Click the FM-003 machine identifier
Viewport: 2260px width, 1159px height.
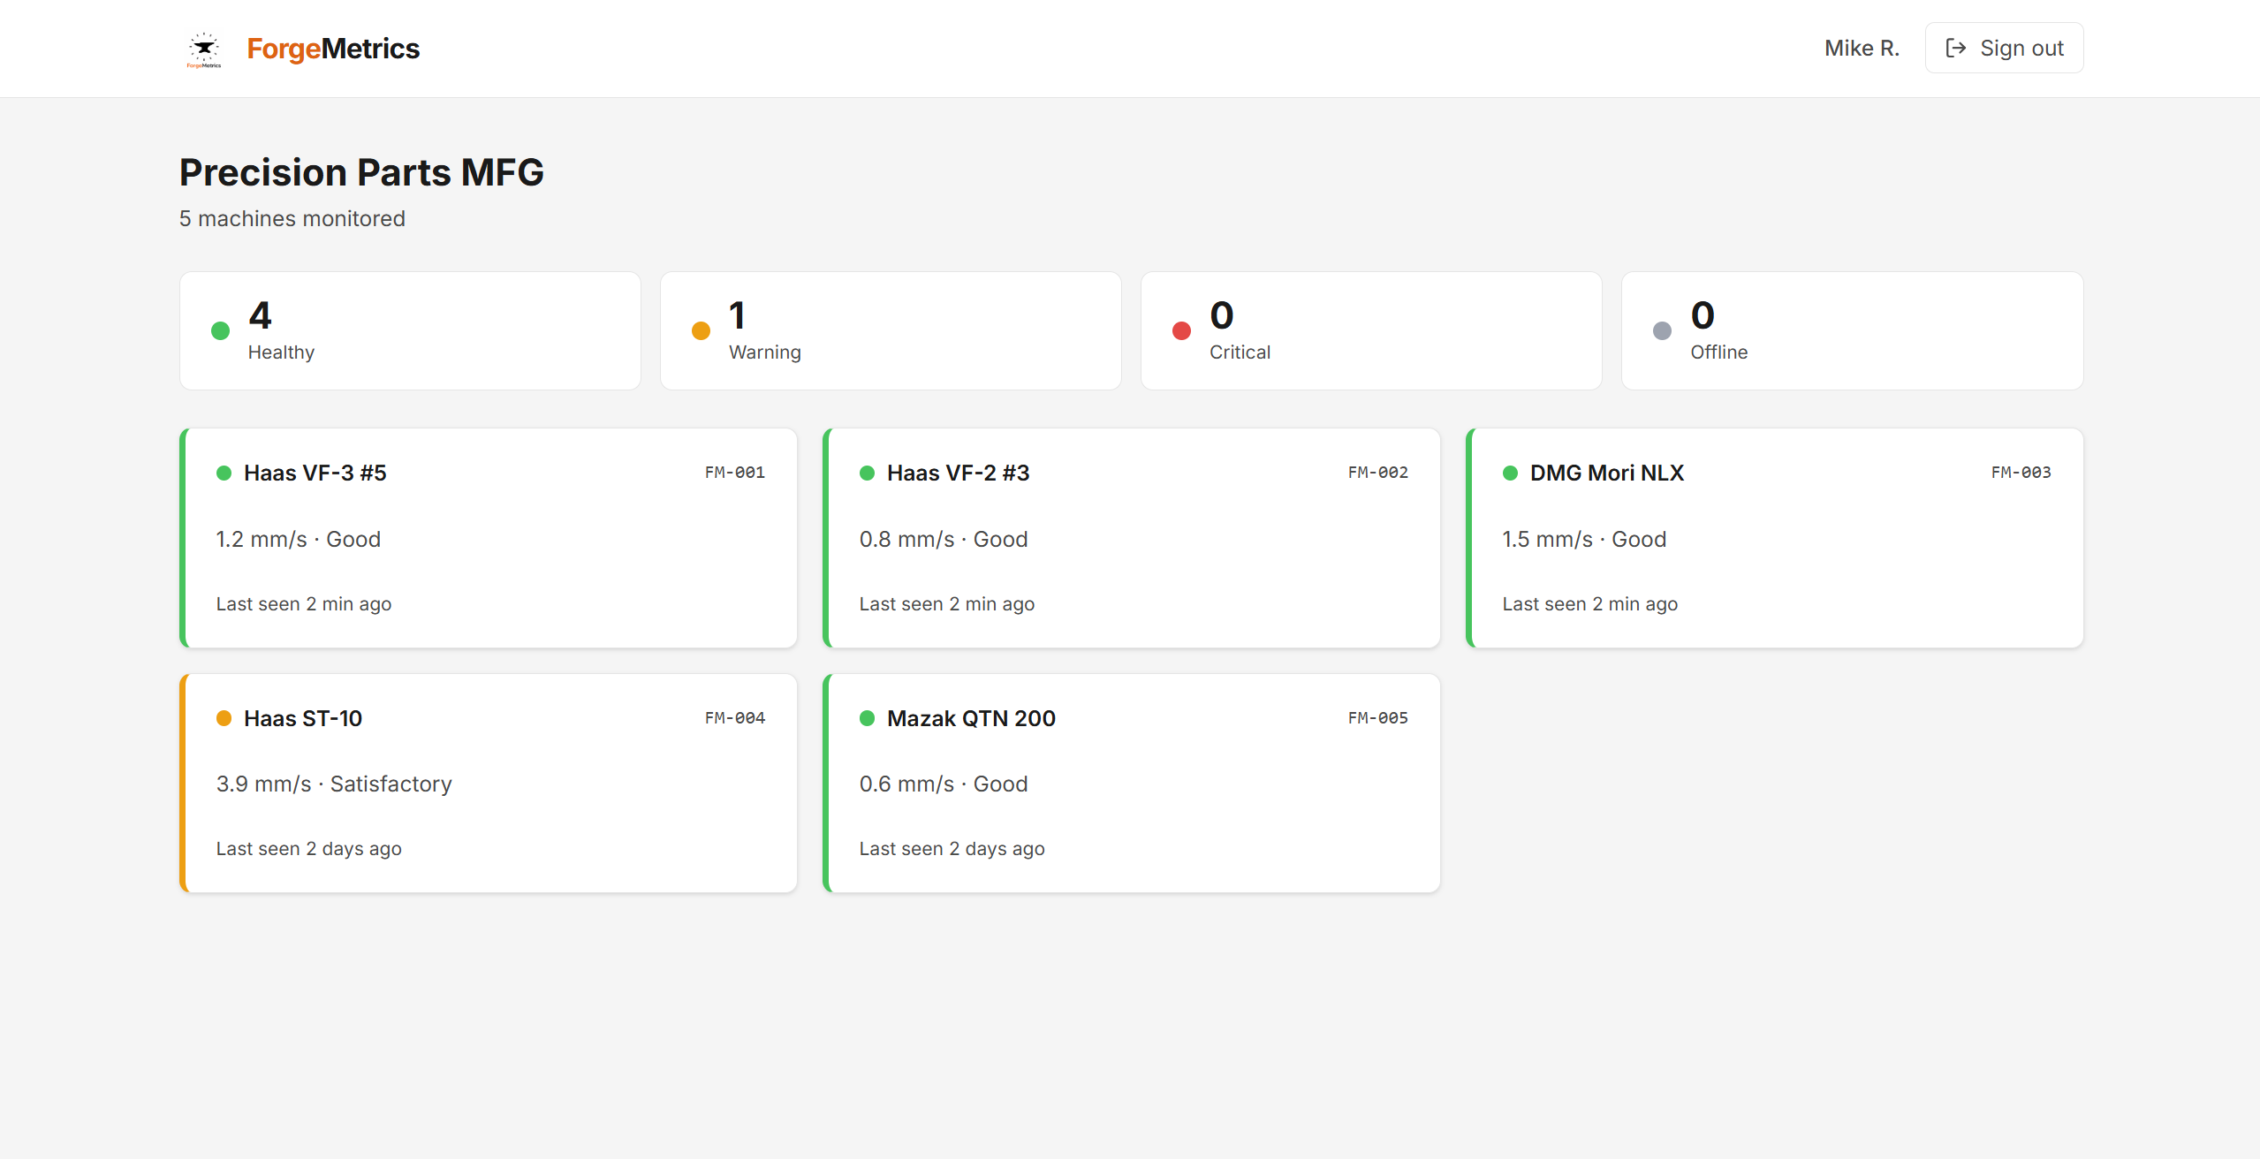coord(2021,473)
